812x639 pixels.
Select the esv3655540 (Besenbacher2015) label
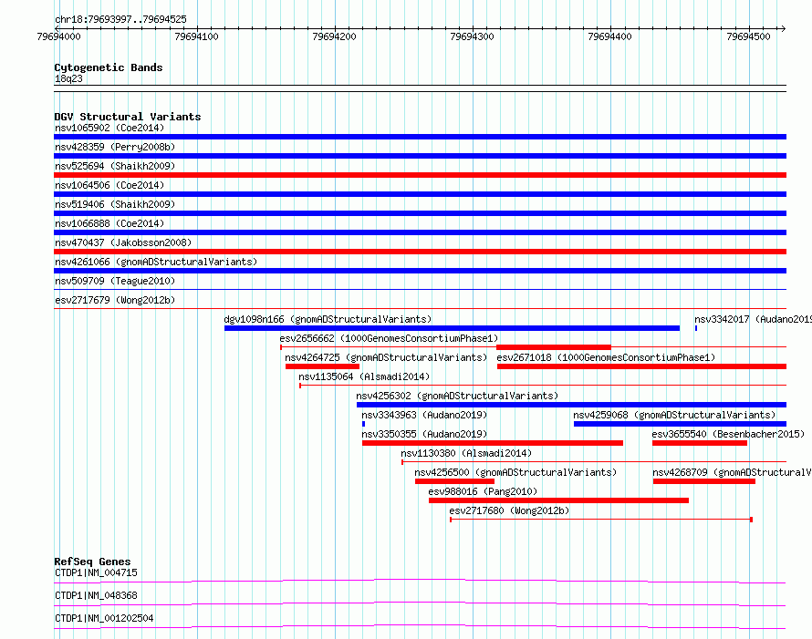point(728,434)
